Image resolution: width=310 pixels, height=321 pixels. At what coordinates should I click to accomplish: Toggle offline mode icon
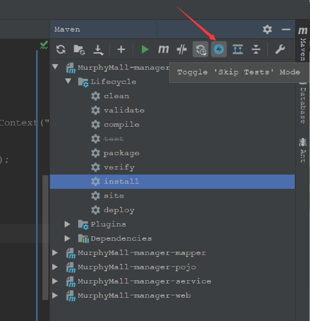coord(182,49)
